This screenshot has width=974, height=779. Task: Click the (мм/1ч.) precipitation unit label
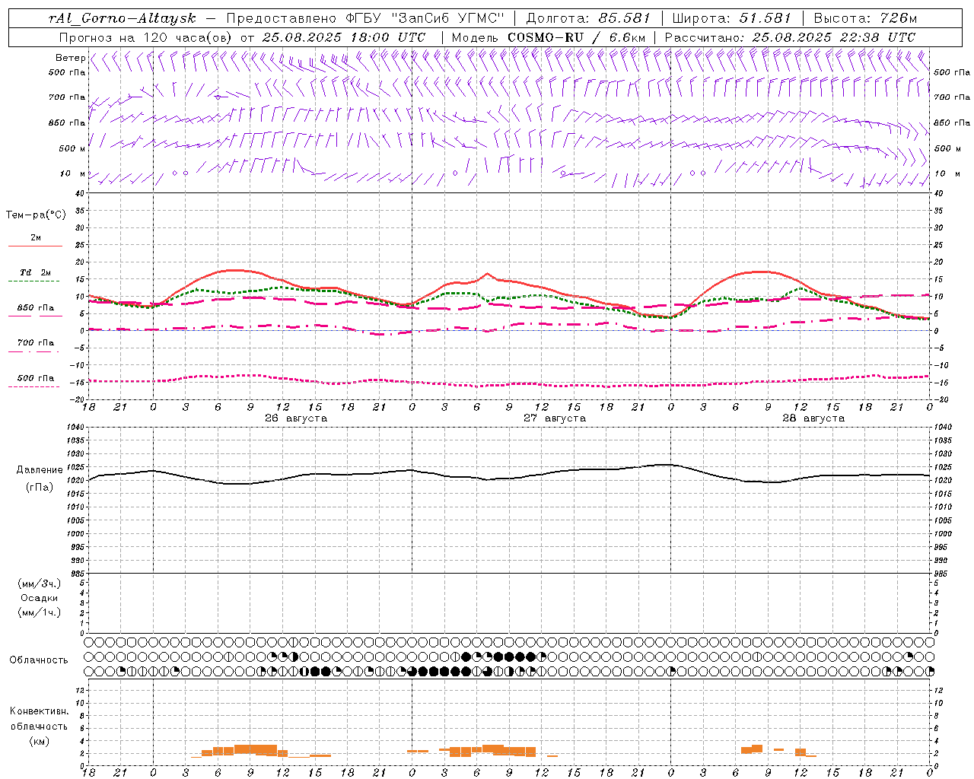[x=40, y=612]
